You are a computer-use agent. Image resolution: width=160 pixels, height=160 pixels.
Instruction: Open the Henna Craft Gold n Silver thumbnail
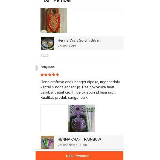47,43
